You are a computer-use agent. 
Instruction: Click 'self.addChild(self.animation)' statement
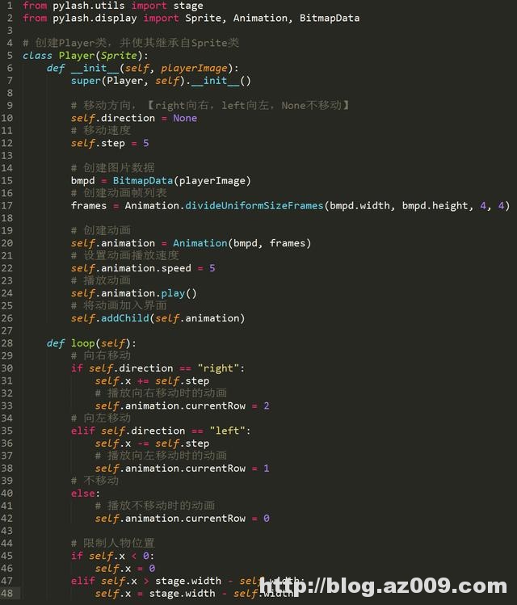click(x=158, y=318)
